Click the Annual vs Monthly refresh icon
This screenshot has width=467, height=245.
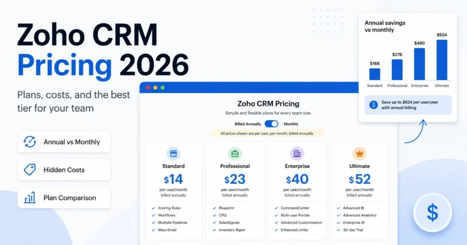(30, 142)
